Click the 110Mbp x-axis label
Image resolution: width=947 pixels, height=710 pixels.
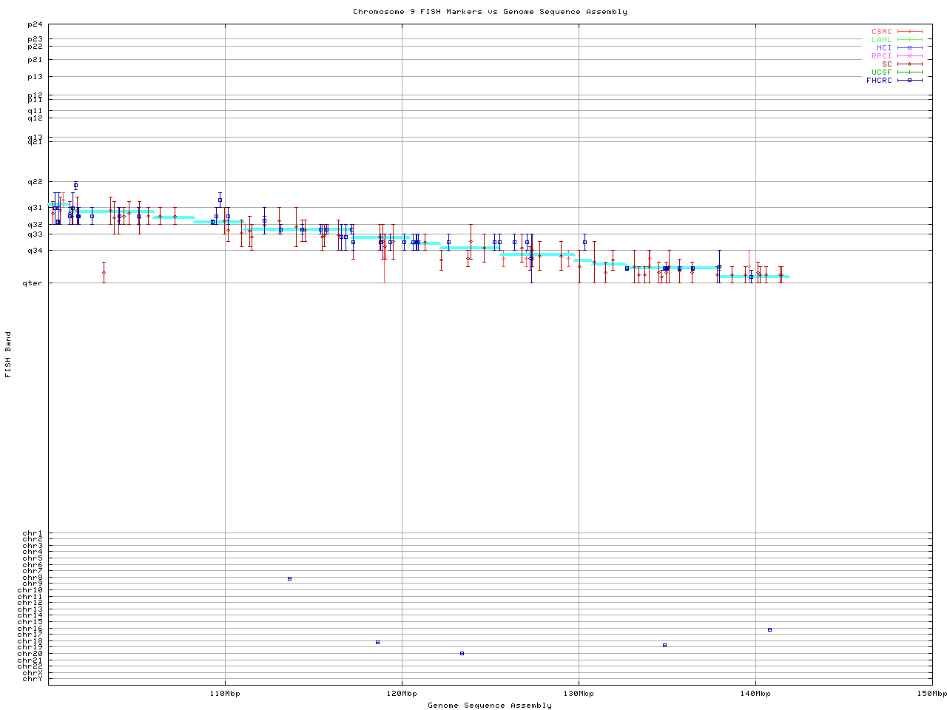pos(225,694)
